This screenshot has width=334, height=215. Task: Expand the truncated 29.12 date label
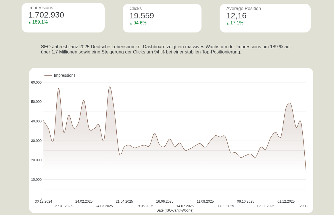[306, 206]
